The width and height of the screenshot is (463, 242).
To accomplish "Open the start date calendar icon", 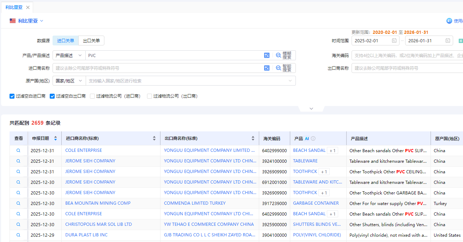I will (394, 41).
